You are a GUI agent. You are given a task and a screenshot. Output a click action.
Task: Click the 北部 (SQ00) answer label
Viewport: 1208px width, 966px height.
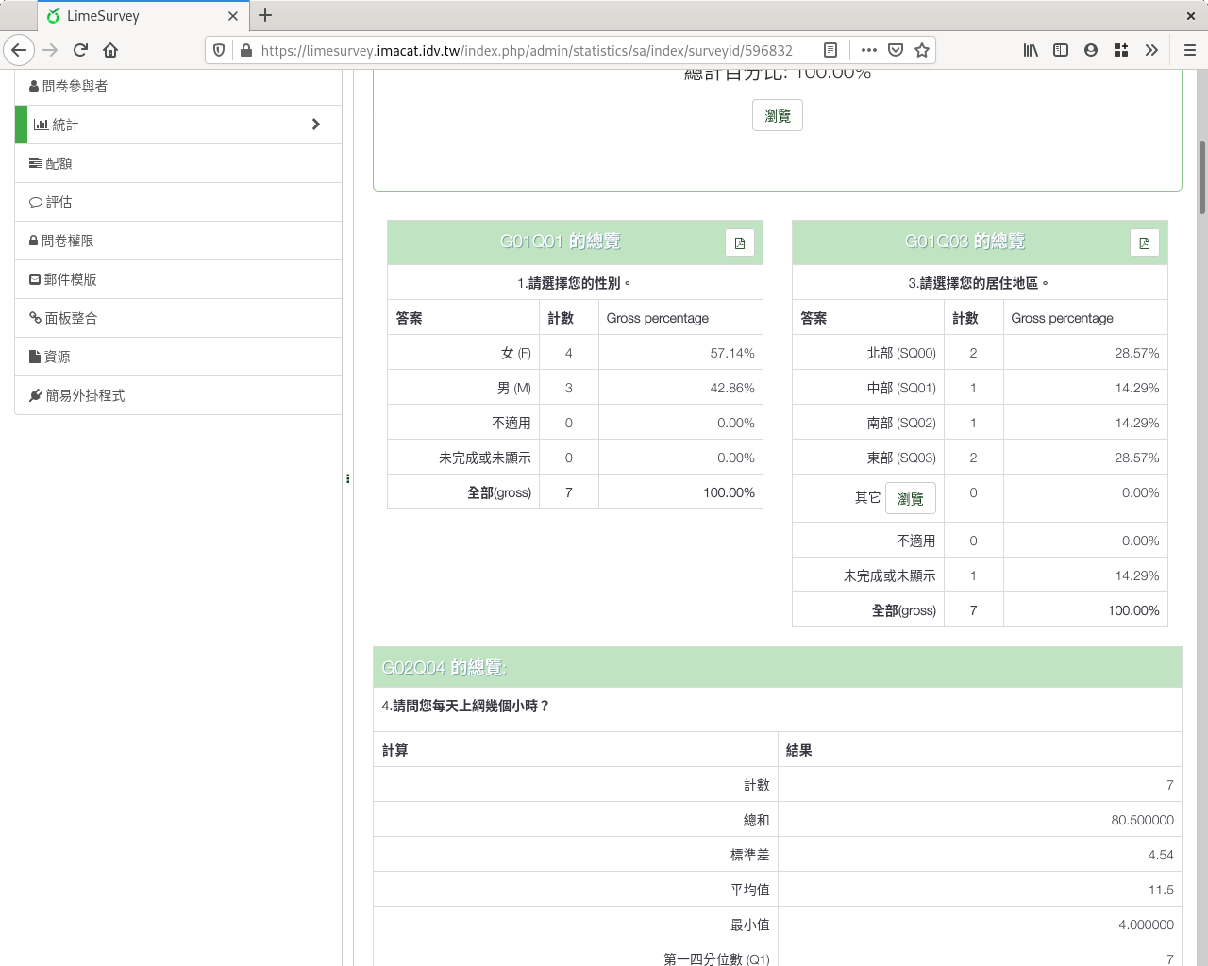[x=901, y=353]
